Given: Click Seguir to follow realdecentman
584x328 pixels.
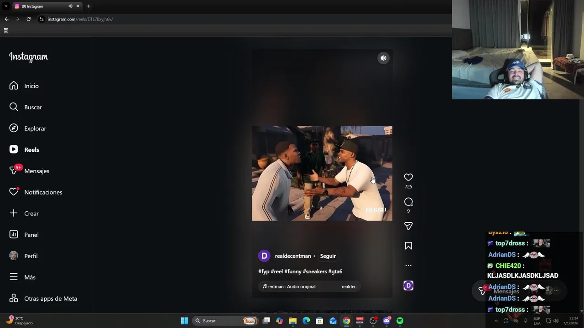Looking at the screenshot, I should click(x=328, y=256).
